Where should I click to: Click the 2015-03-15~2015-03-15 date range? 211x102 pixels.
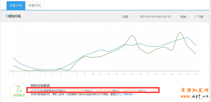[x=155, y=17]
